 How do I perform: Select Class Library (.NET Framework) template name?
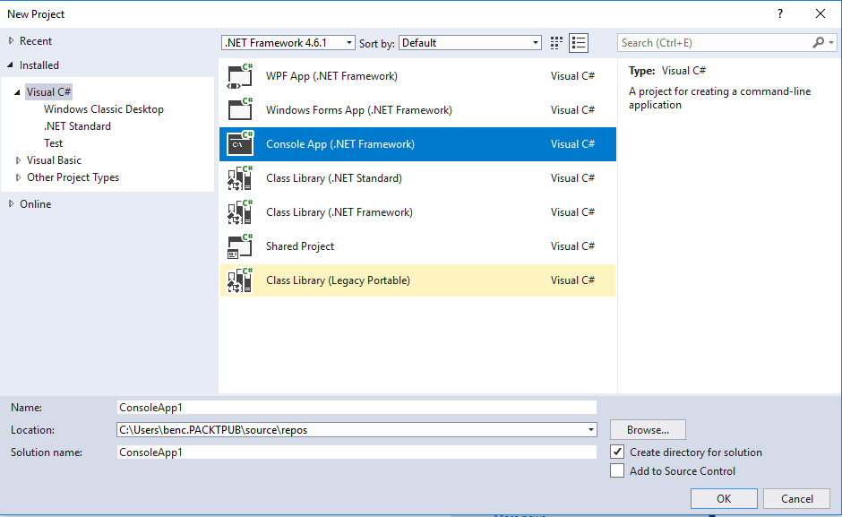(x=339, y=212)
